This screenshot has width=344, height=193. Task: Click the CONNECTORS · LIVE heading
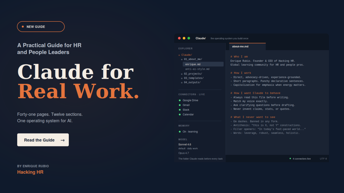[x=192, y=94]
